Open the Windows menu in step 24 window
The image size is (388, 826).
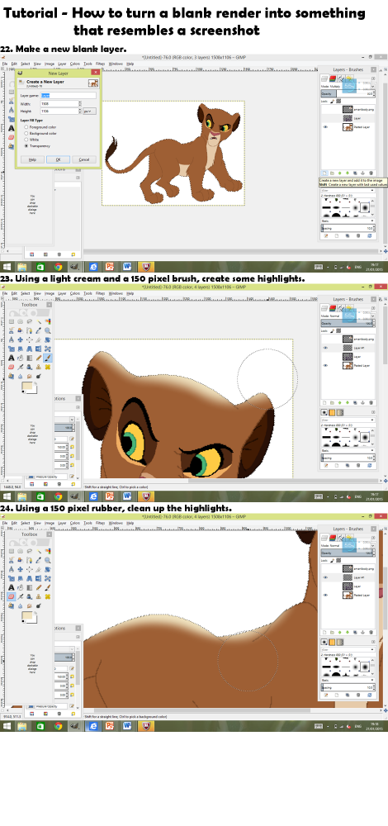116,523
